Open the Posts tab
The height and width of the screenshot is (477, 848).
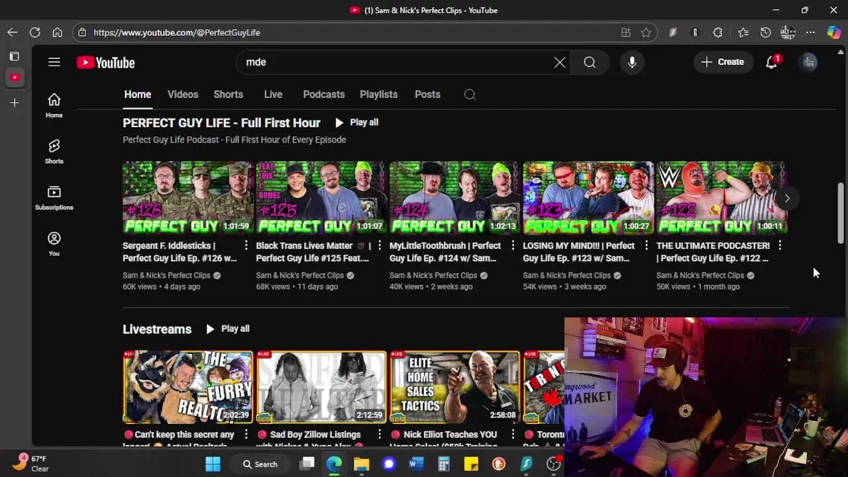tap(427, 95)
